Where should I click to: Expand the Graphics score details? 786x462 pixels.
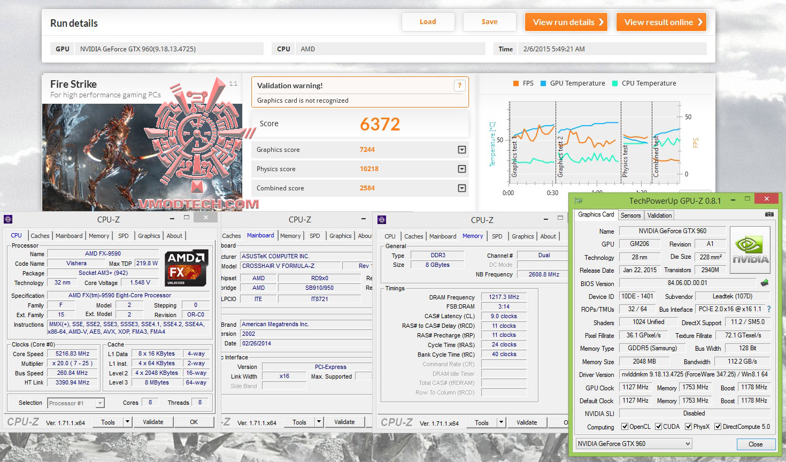click(x=462, y=150)
